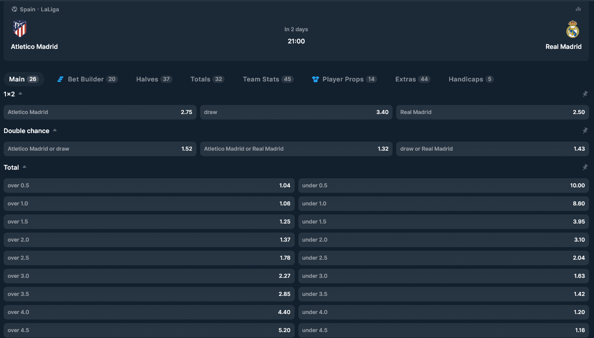The width and height of the screenshot is (594, 338).
Task: Select under 4.5 at 1.16
Action: click(444, 330)
